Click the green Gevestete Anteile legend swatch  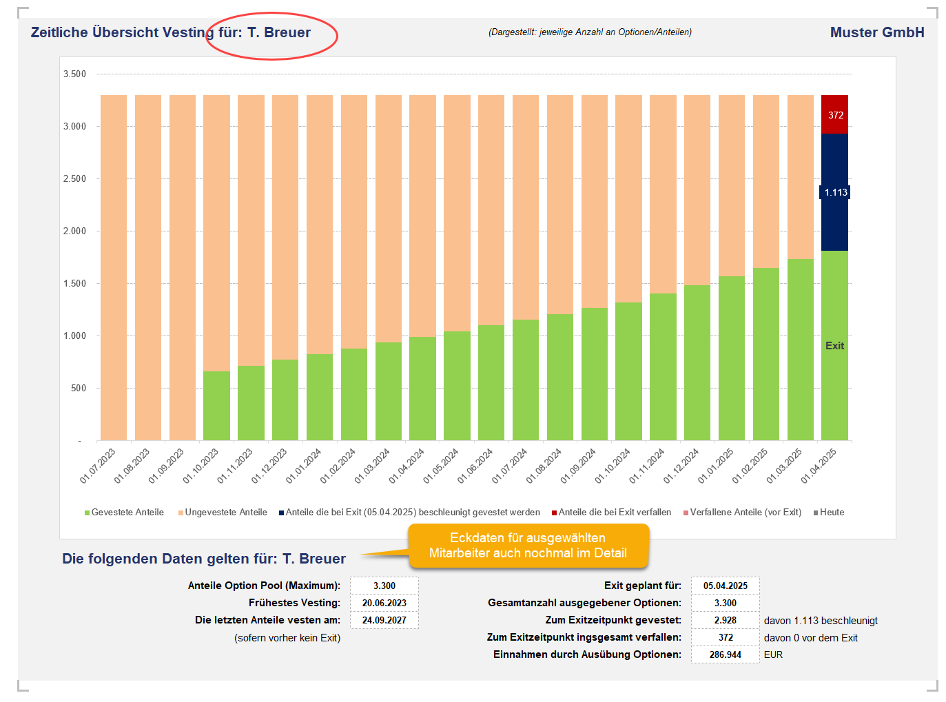pos(88,513)
